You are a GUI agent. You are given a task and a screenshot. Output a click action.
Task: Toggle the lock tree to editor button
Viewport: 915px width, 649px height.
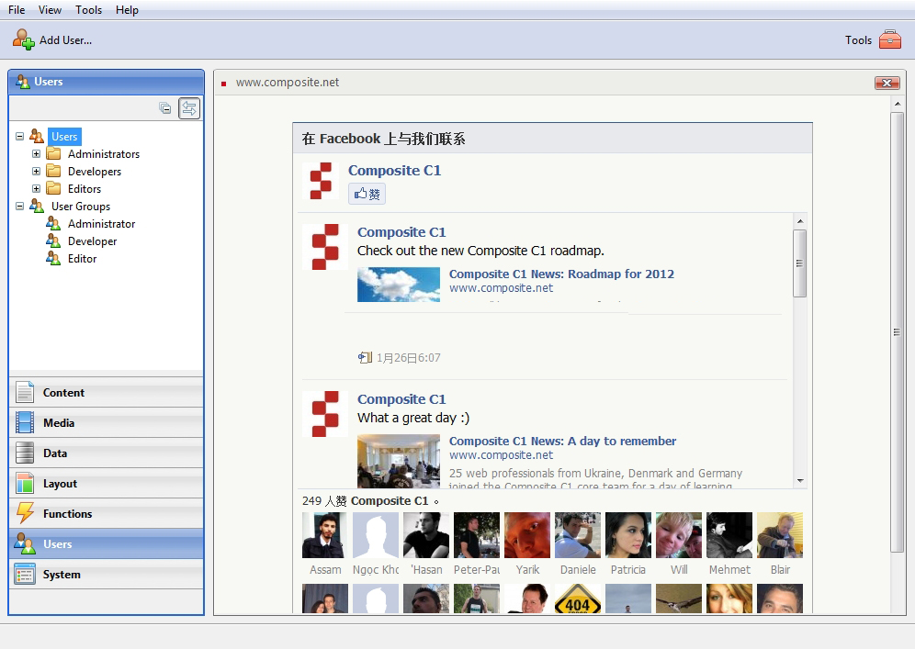tap(189, 108)
